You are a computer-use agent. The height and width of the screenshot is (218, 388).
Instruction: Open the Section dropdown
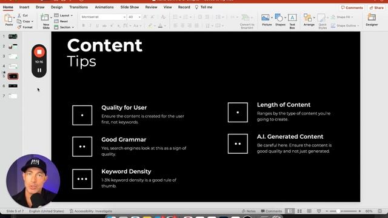coord(64,27)
